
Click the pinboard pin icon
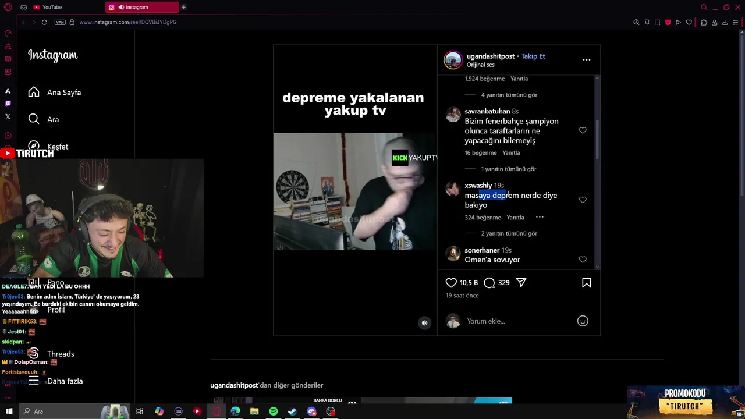(x=647, y=22)
